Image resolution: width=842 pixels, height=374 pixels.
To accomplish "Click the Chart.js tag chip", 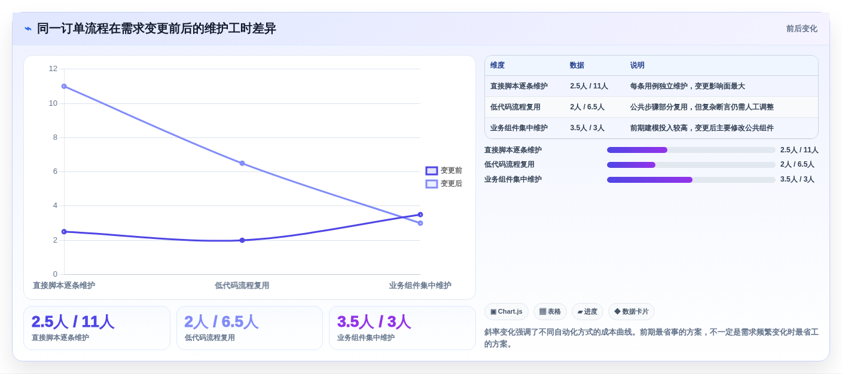I will click(507, 311).
